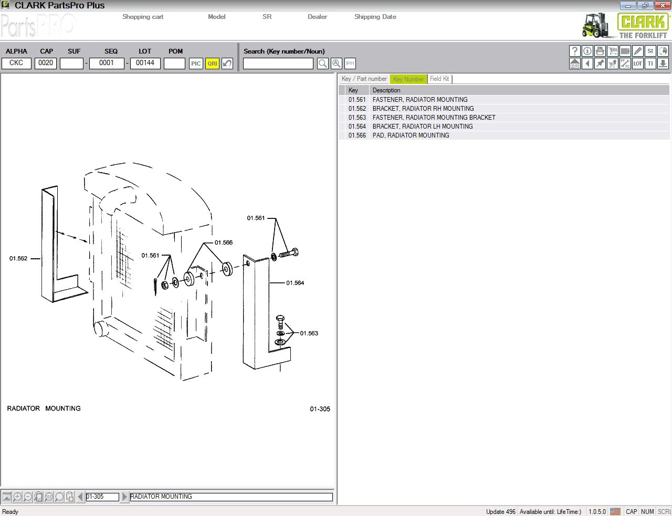The image size is (672, 516).
Task: Click the undo arrow beside QRI
Action: tap(227, 64)
